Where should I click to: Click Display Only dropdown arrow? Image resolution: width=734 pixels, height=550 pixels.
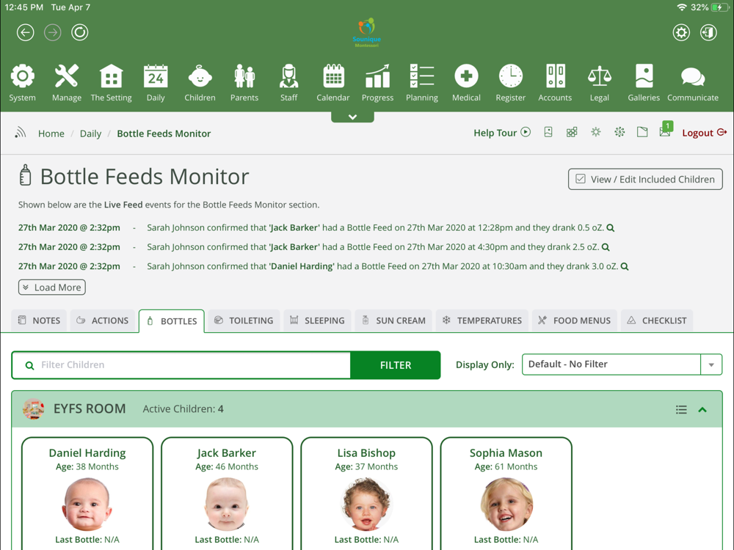[x=711, y=364]
